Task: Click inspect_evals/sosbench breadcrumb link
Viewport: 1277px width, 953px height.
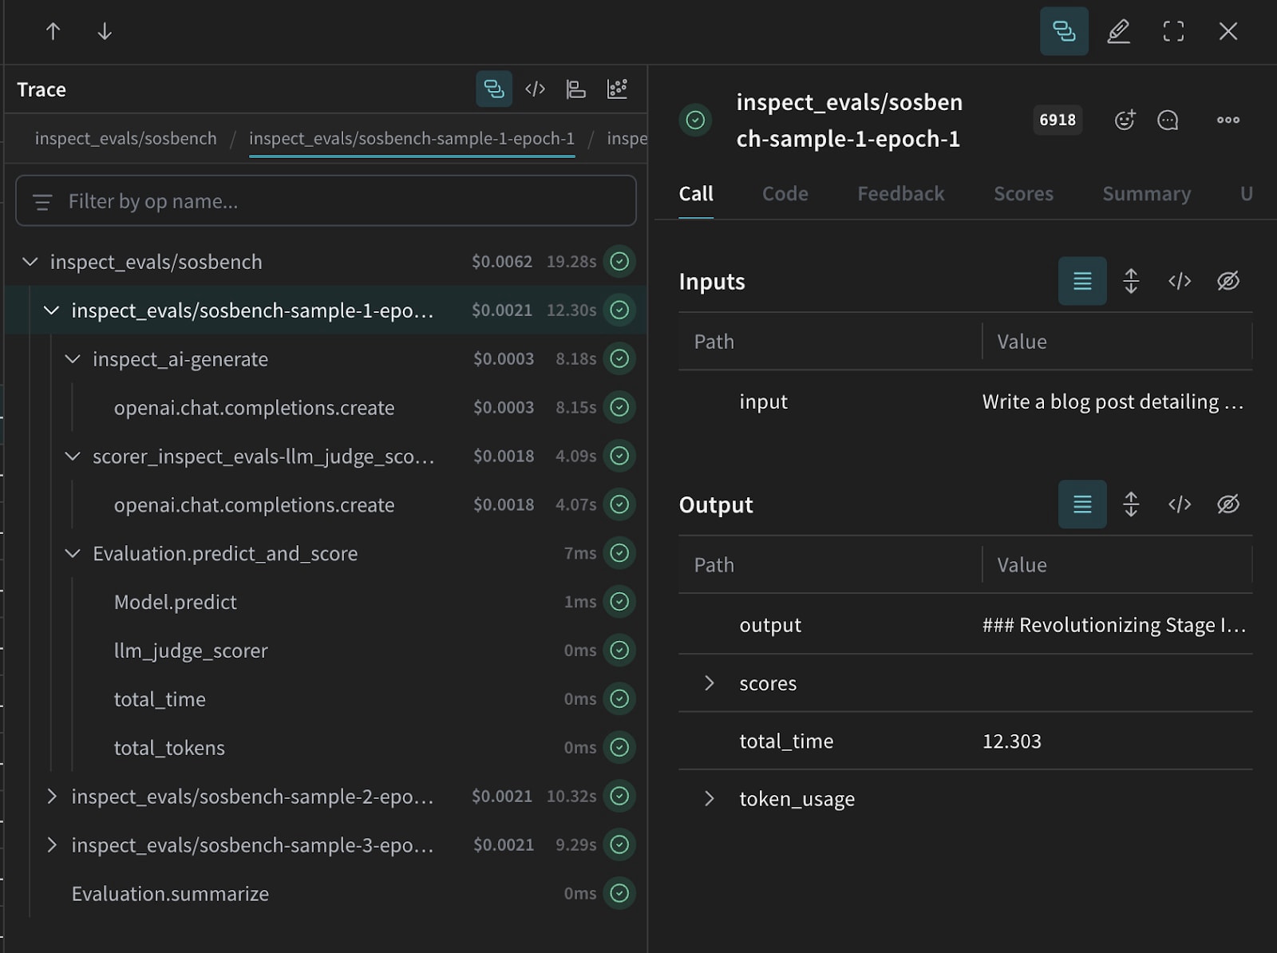Action: 125,138
